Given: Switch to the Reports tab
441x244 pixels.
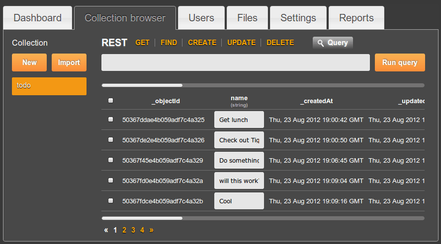Looking at the screenshot, I should pos(356,18).
